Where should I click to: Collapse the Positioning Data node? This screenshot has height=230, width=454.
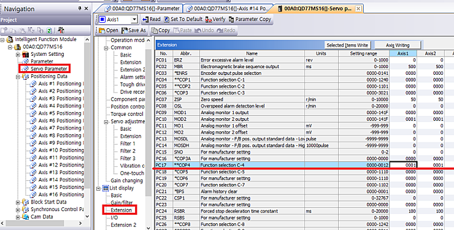pyautogui.click(x=18, y=77)
